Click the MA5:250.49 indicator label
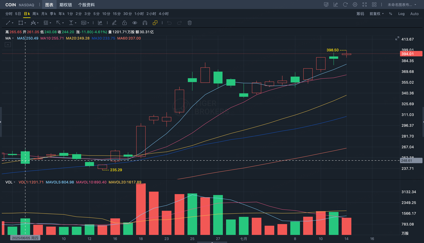 click(28, 38)
